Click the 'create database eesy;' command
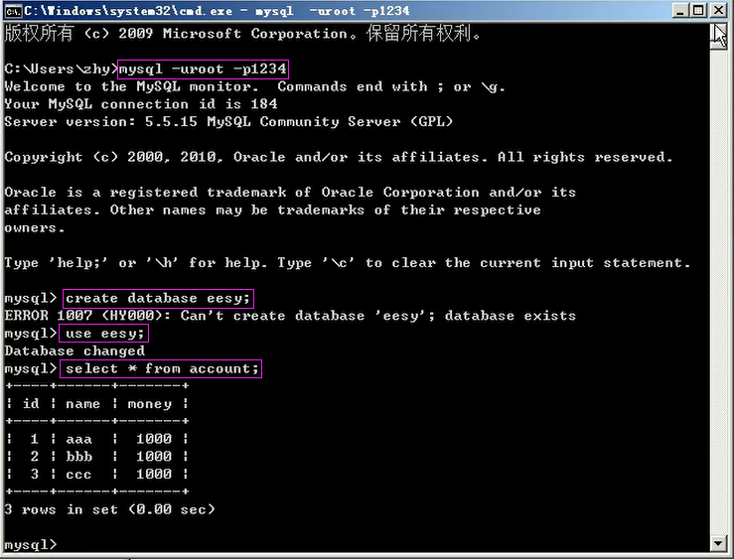The image size is (734, 560). pyautogui.click(x=158, y=299)
